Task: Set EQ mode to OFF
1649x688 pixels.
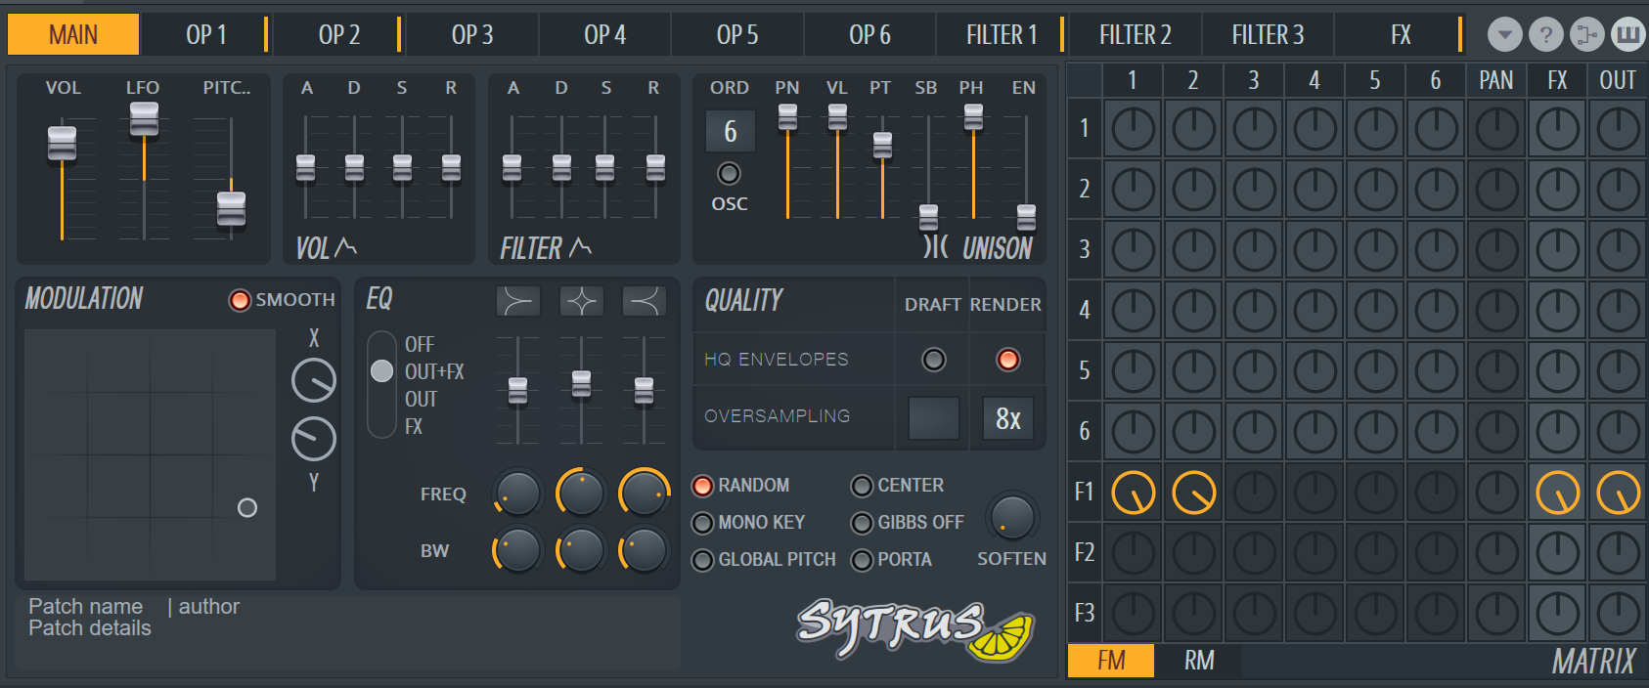Action: [x=420, y=344]
